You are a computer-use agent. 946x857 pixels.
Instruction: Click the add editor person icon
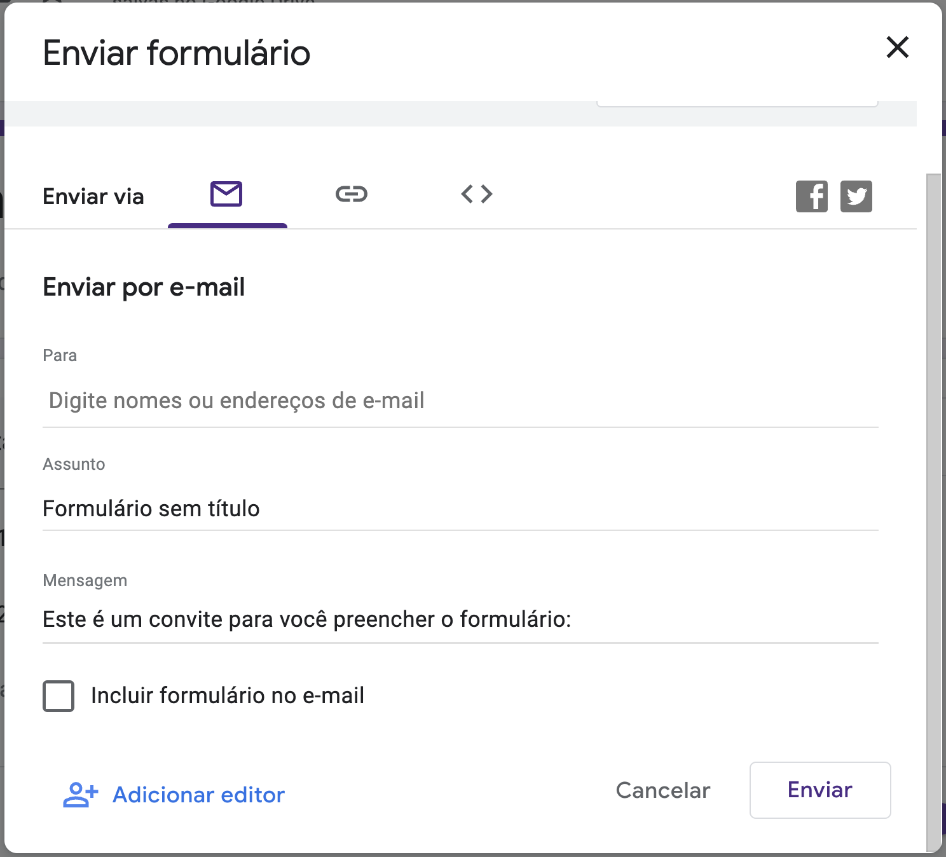[x=81, y=795]
